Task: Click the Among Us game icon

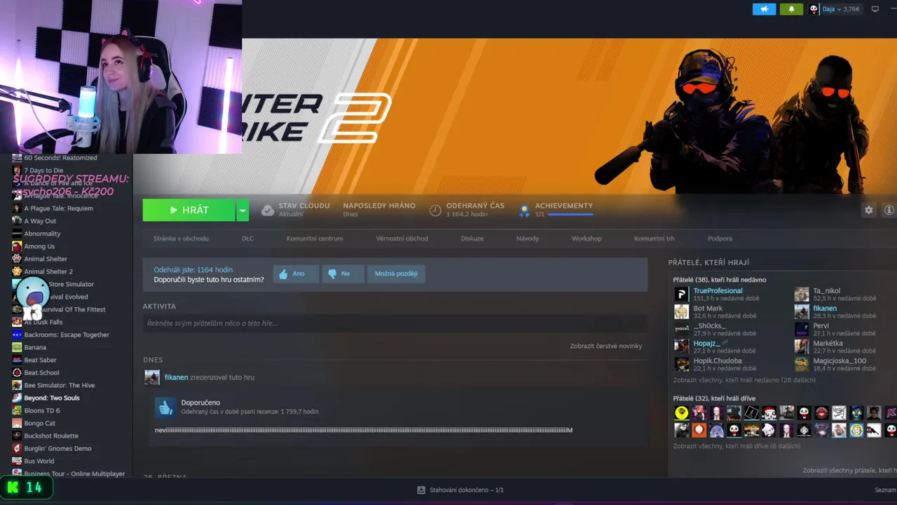Action: [17, 246]
